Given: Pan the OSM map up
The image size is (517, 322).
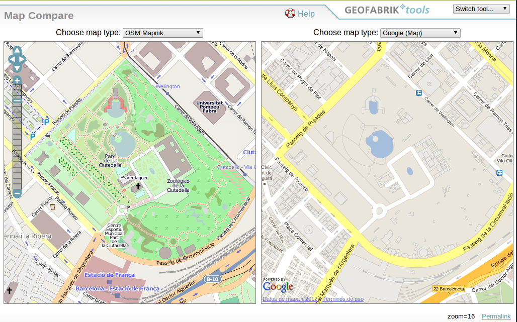Looking at the screenshot, I should 17,50.
